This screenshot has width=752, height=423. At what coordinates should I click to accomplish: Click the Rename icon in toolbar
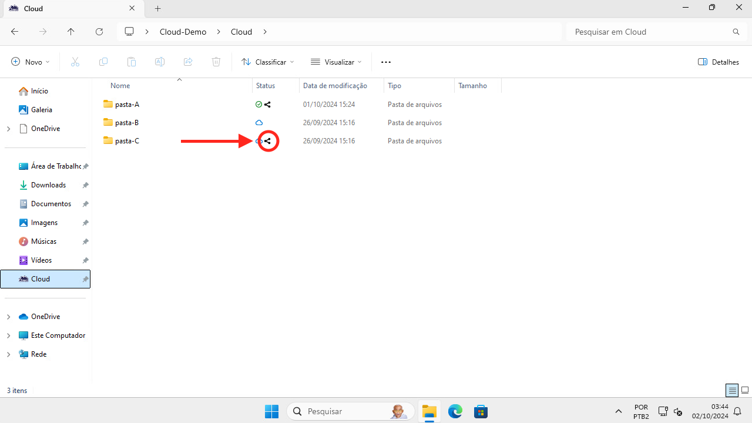click(x=159, y=62)
